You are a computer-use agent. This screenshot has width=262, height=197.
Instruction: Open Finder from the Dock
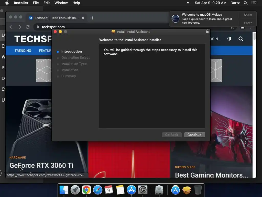coord(64,190)
